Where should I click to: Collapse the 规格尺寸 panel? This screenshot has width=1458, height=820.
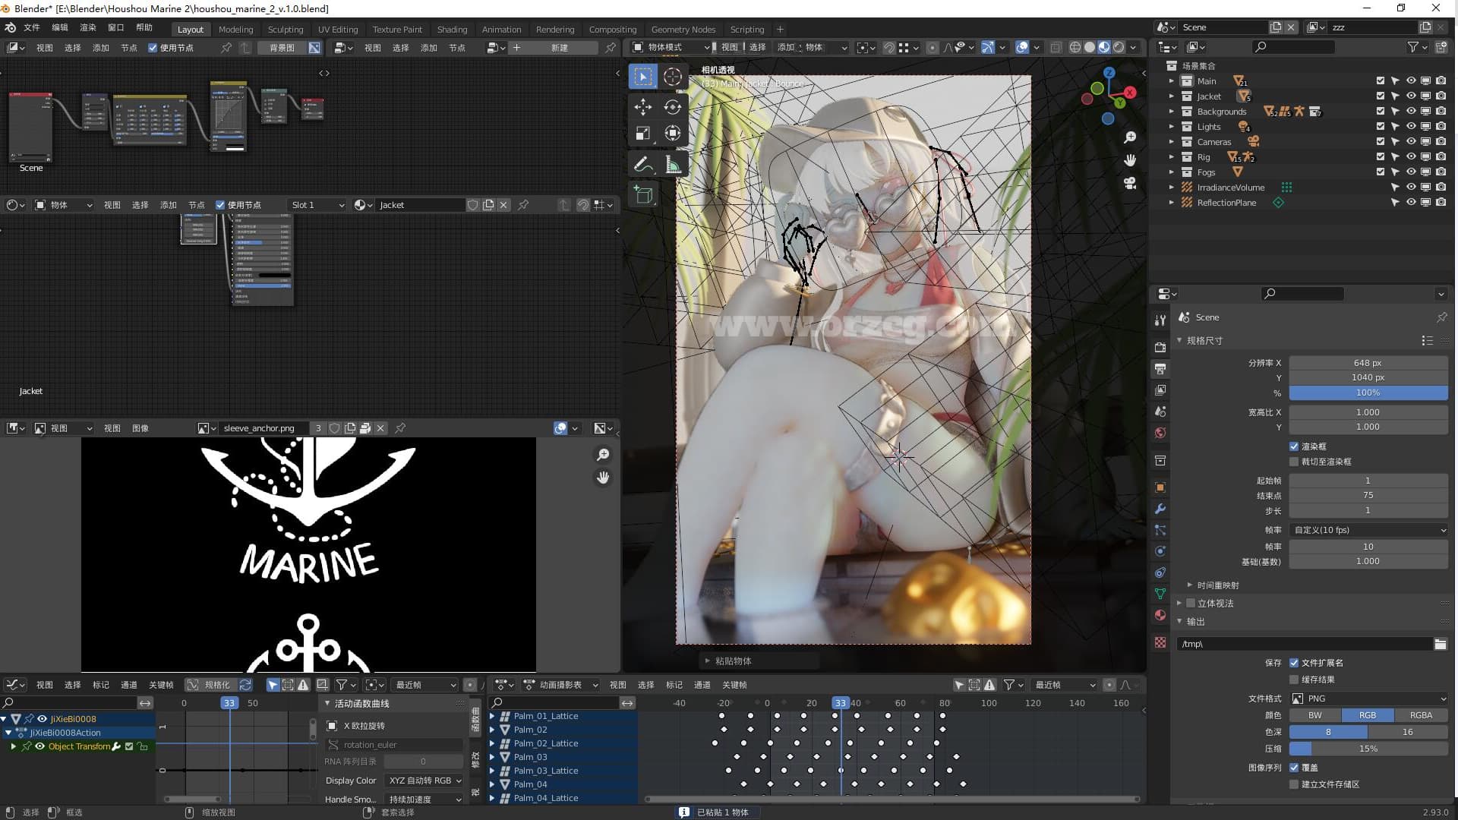[x=1179, y=341]
